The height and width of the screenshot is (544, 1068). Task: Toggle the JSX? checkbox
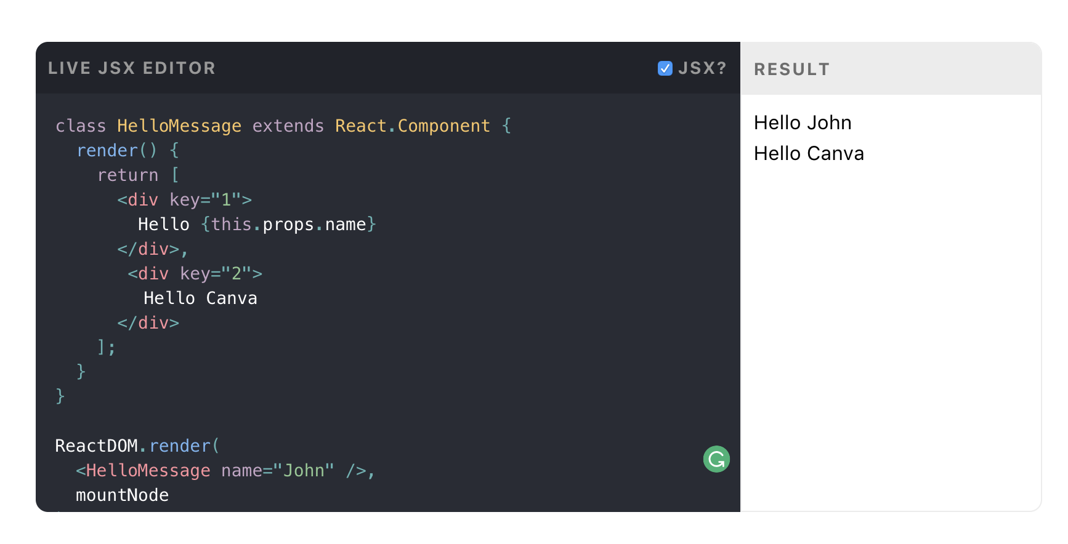click(x=665, y=68)
